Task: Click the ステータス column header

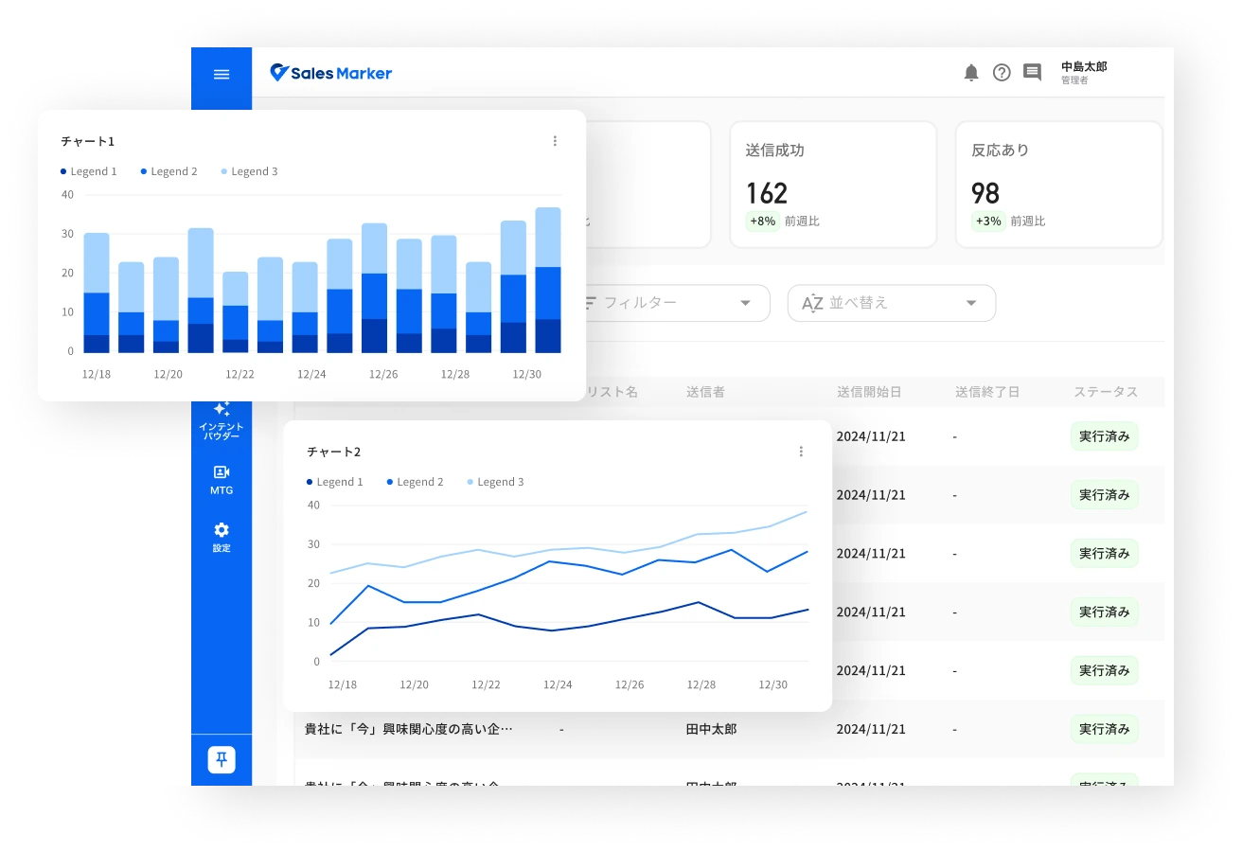Action: 1105,392
